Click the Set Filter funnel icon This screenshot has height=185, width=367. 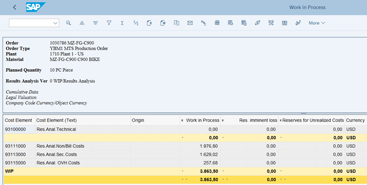pos(109,23)
